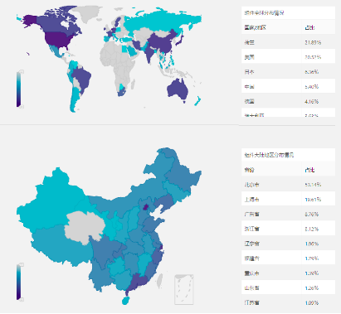Click top handle of China map legend
The width and height of the screenshot is (341, 314).
click(x=22, y=264)
